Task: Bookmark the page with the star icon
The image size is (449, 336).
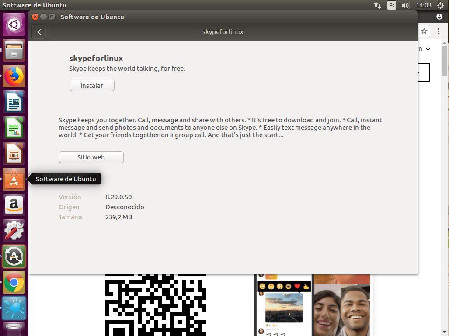Action: [424, 31]
